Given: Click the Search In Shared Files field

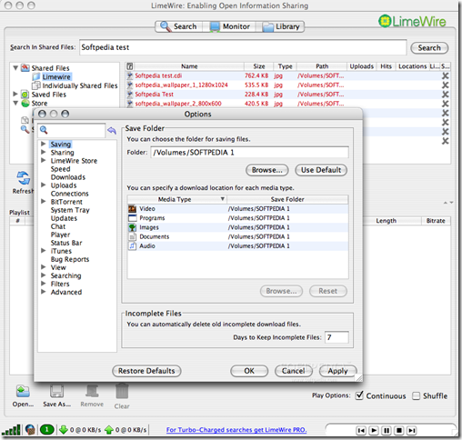Looking at the screenshot, I should (243, 47).
